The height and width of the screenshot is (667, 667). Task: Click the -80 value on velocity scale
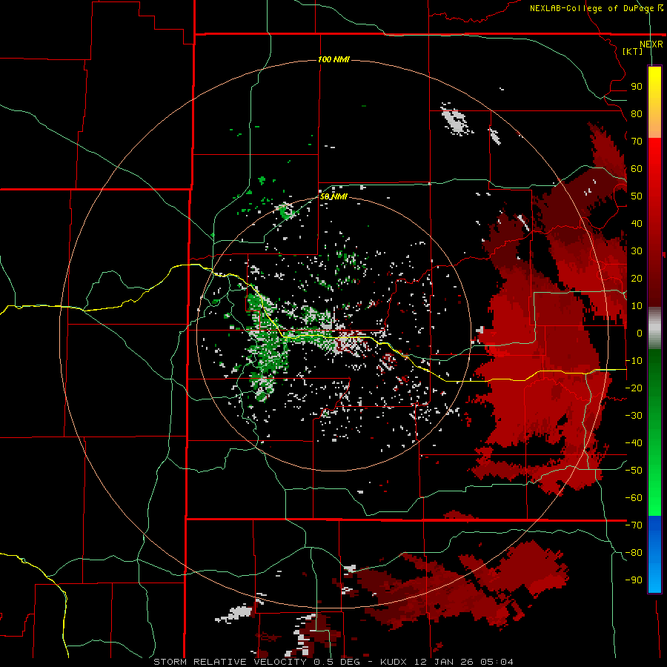point(634,553)
